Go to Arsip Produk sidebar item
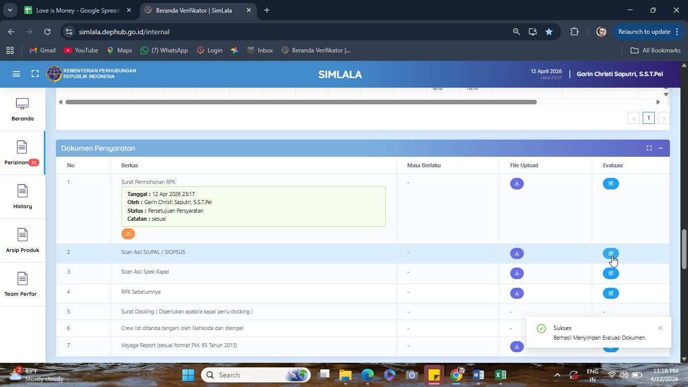This screenshot has width=688, height=387. click(x=22, y=241)
